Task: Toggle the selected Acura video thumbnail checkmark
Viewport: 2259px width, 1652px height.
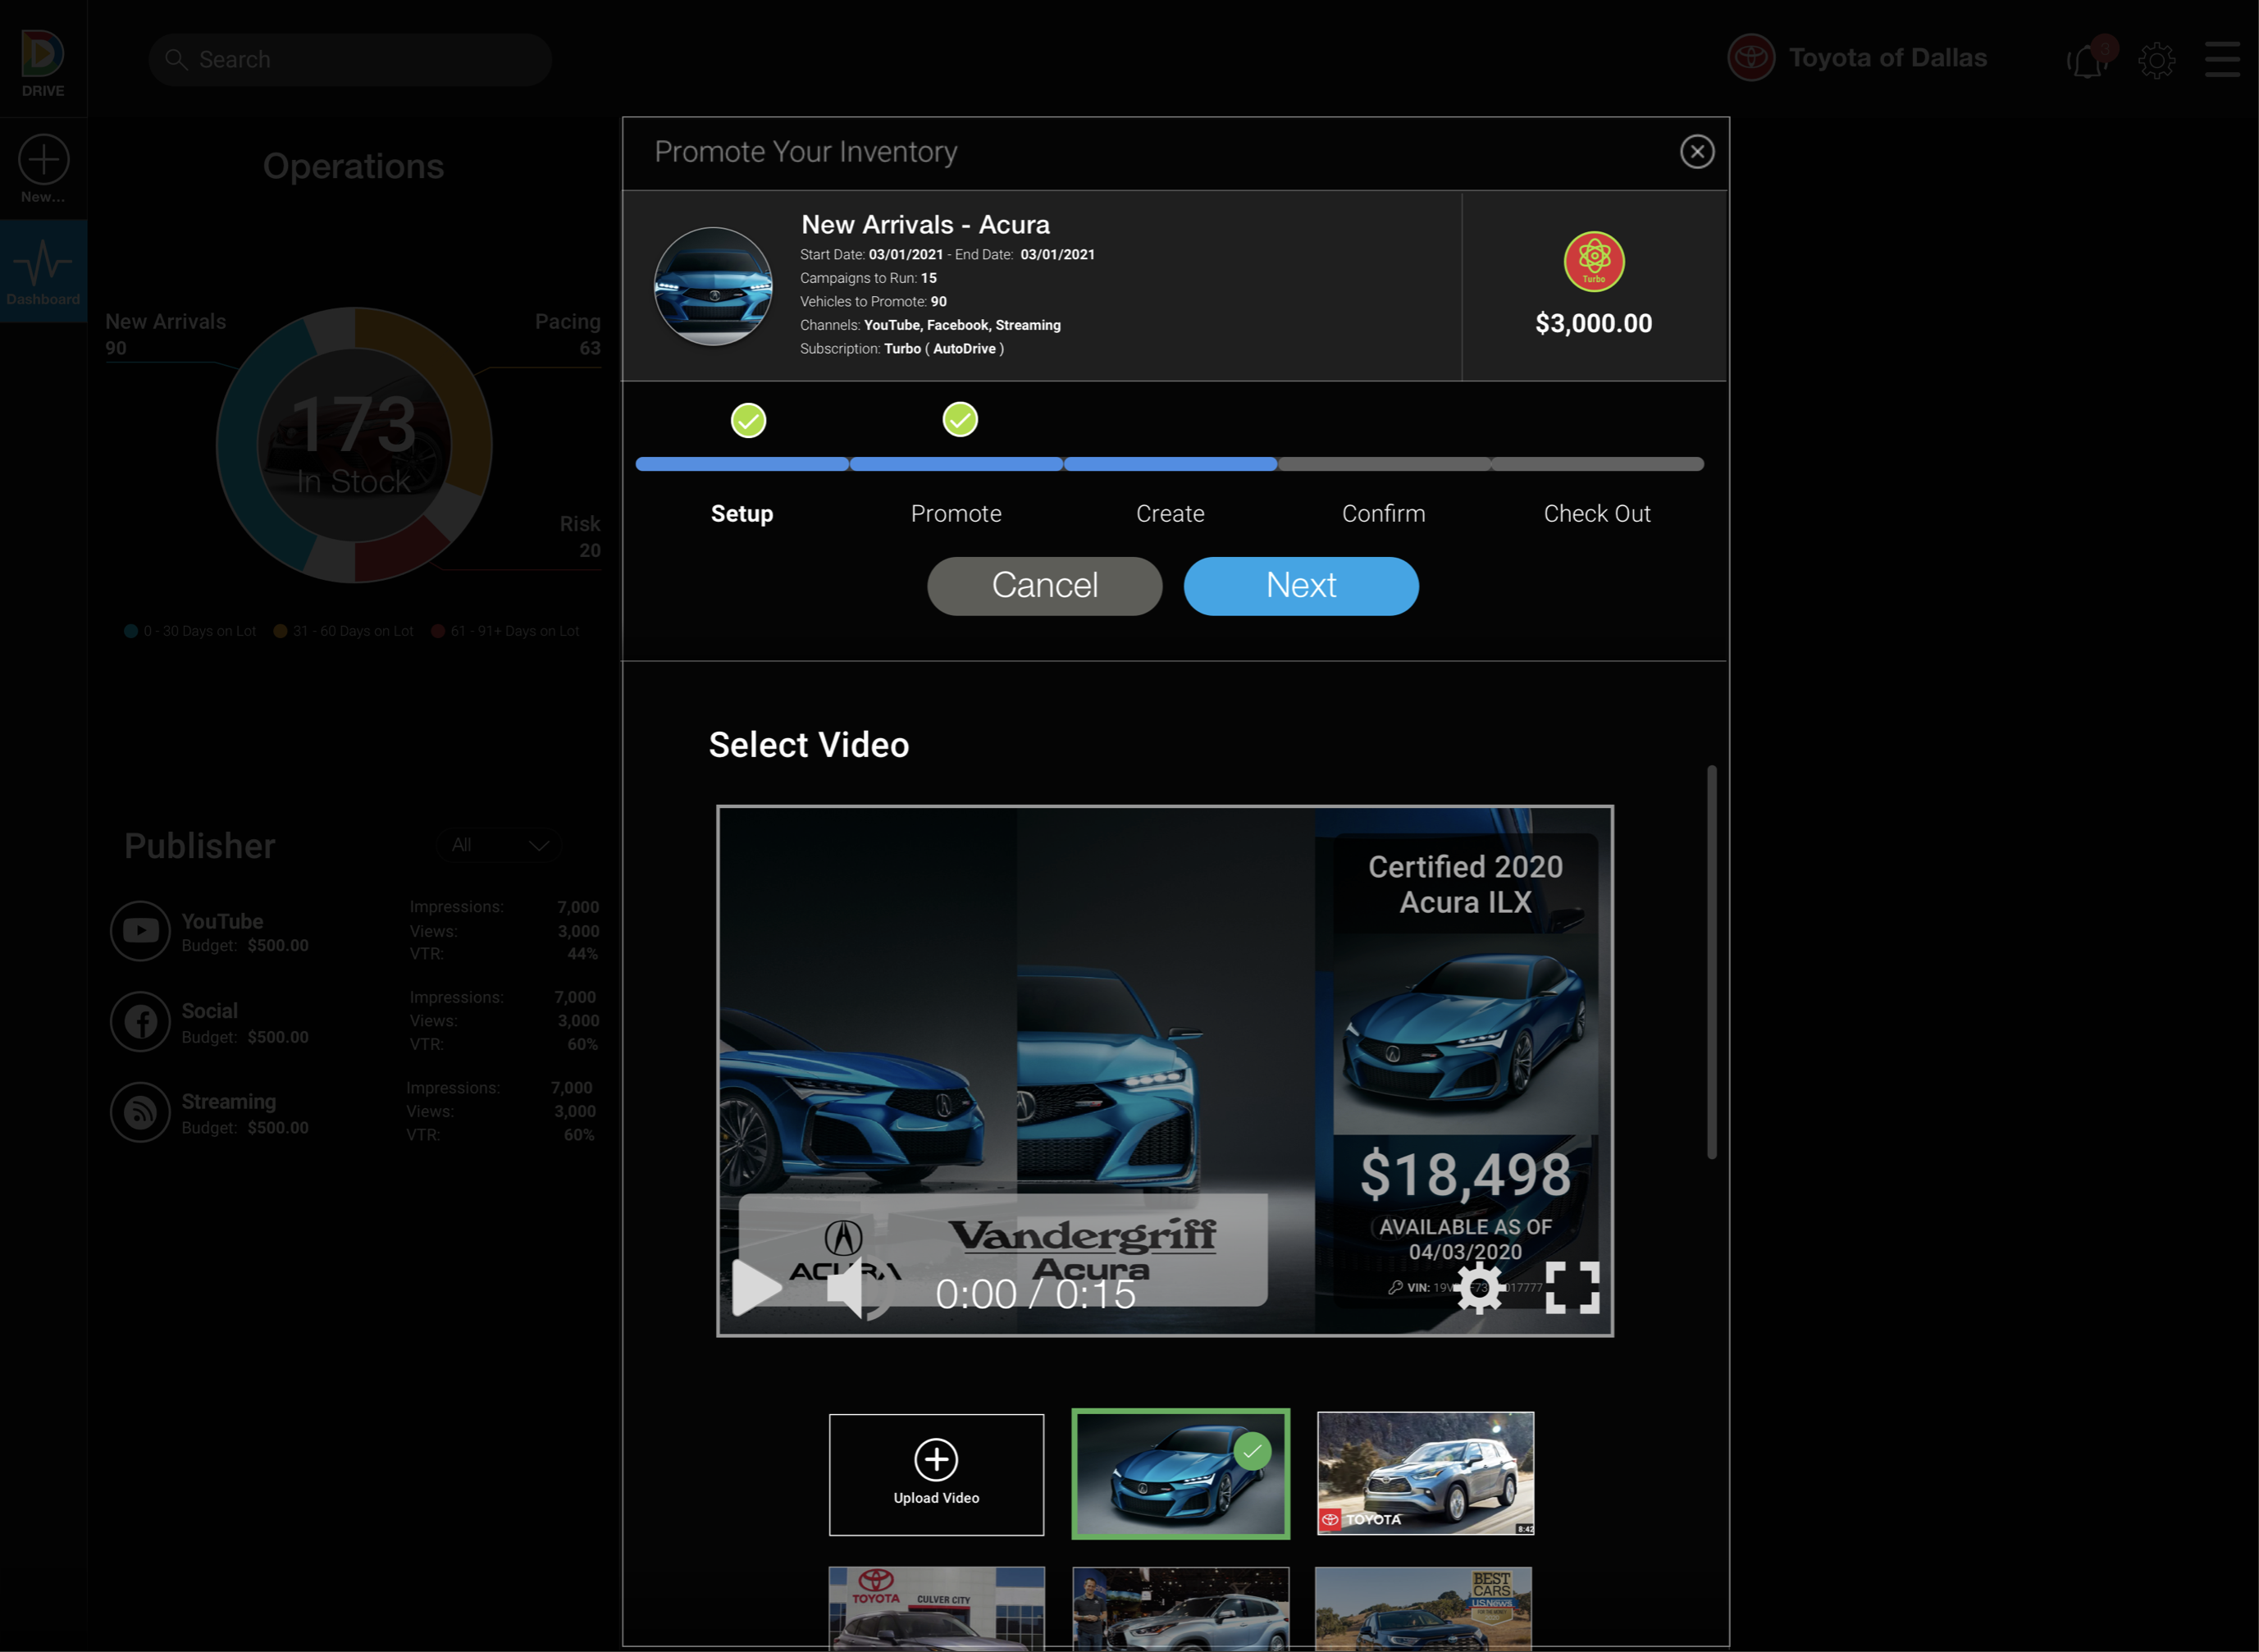Action: (x=1252, y=1450)
